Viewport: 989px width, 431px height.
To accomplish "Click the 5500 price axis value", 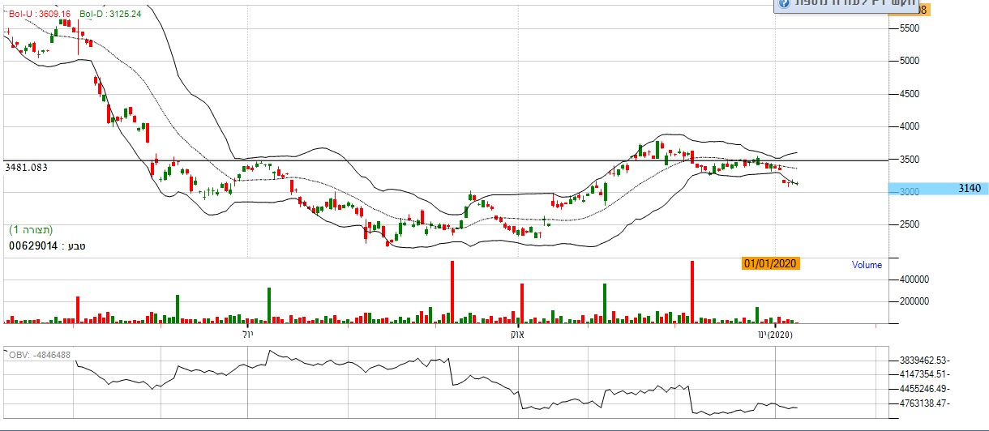I will pos(910,28).
